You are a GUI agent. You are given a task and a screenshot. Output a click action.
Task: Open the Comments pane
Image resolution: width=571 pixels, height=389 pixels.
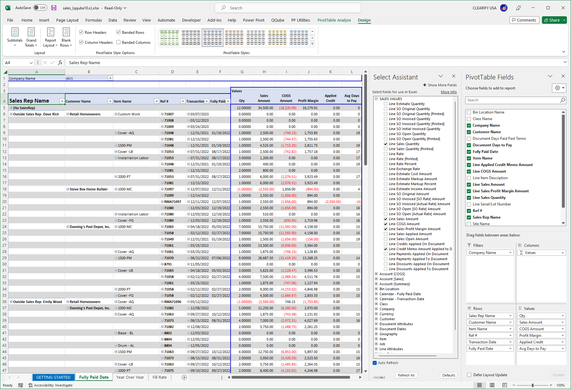tap(524, 20)
